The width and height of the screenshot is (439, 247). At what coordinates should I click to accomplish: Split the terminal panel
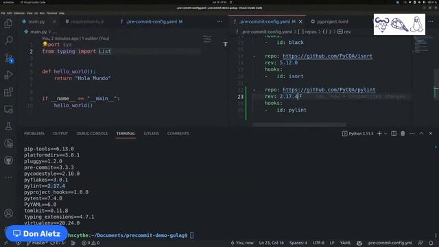394,134
